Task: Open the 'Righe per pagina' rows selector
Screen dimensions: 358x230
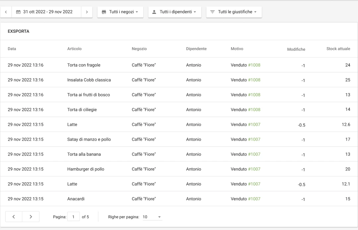Action: pos(152,217)
